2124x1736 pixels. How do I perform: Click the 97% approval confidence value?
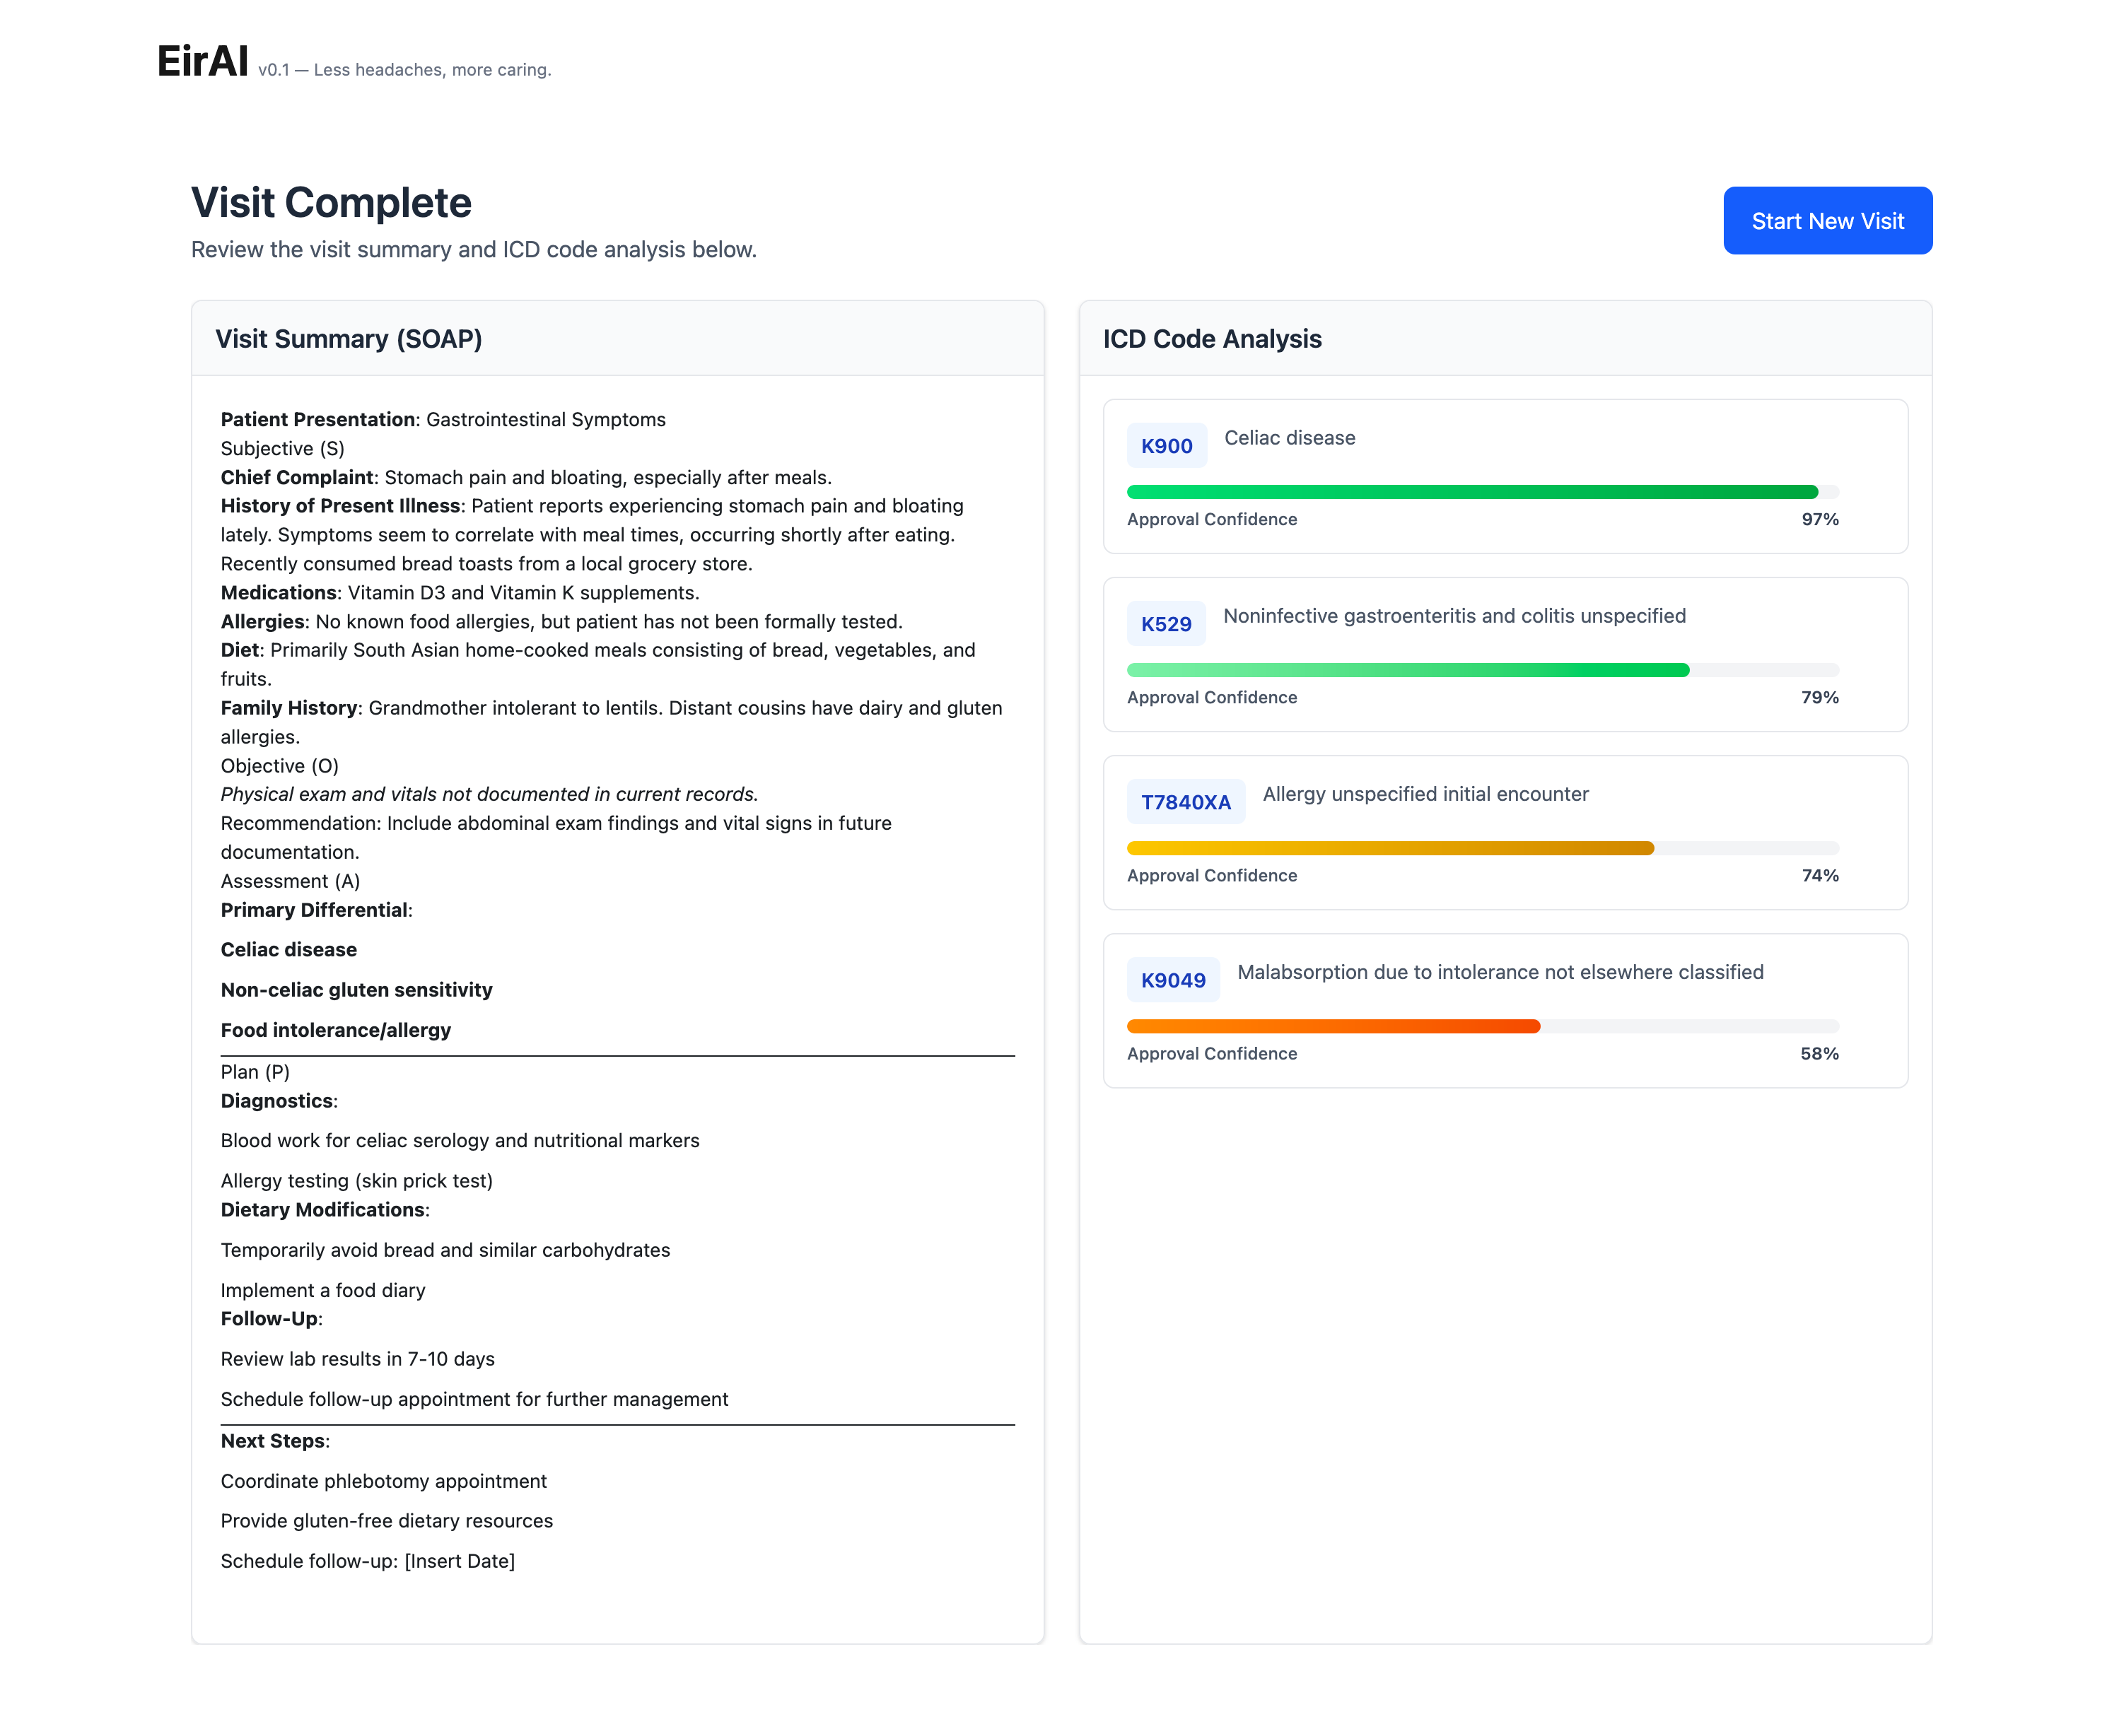click(x=1819, y=519)
